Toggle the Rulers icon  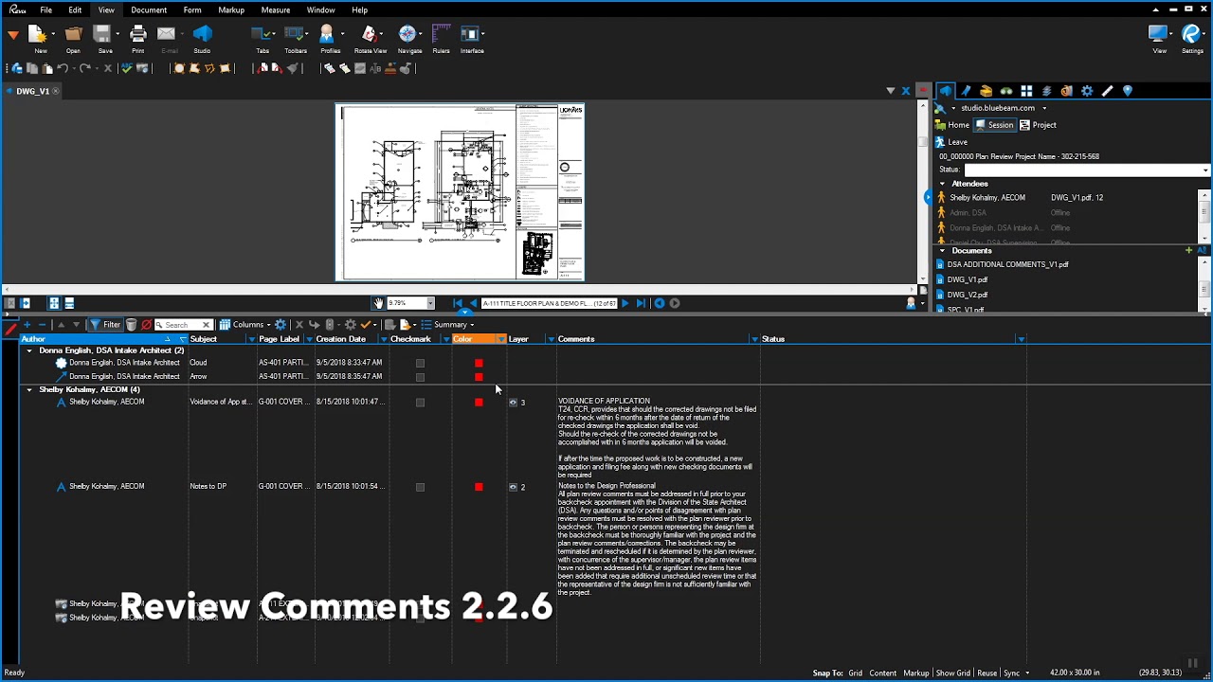click(441, 35)
